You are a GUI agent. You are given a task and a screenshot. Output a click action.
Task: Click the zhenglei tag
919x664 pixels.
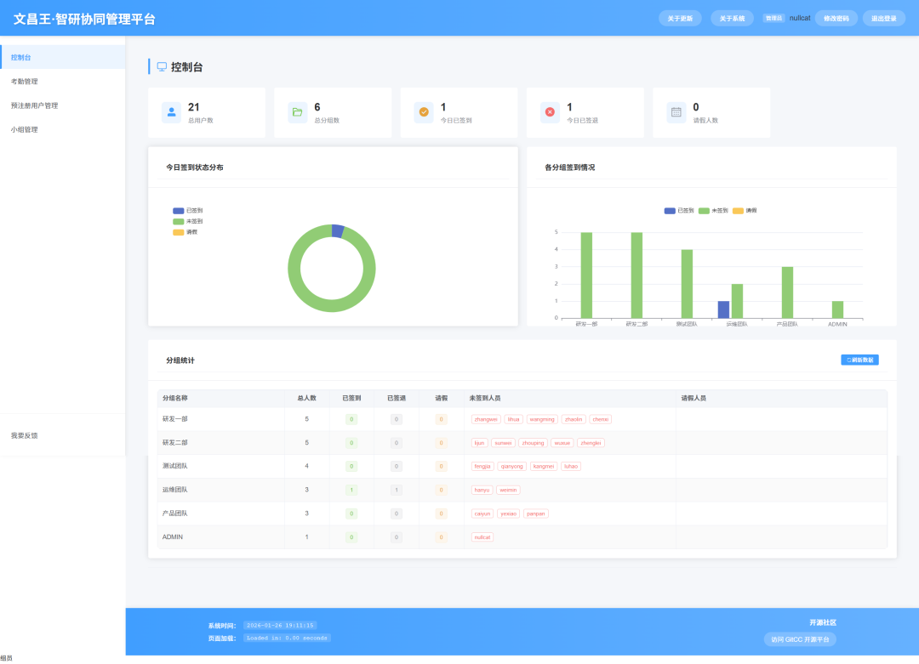[591, 443]
